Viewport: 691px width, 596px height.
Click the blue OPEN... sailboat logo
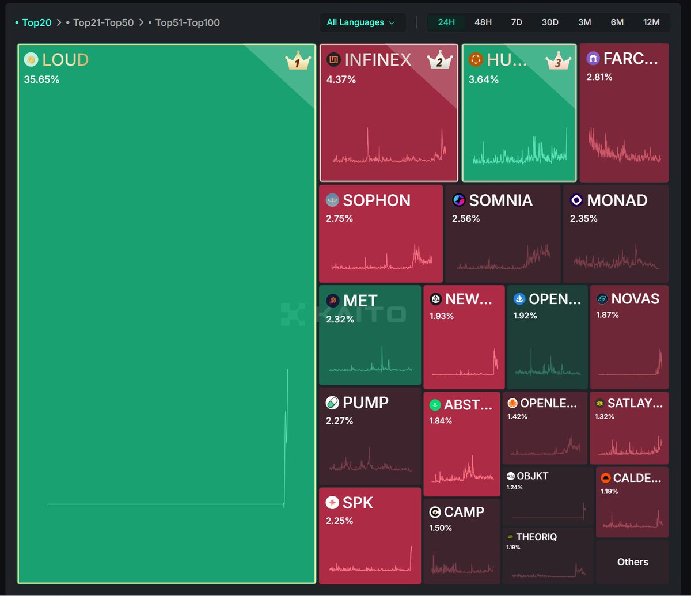pyautogui.click(x=519, y=299)
